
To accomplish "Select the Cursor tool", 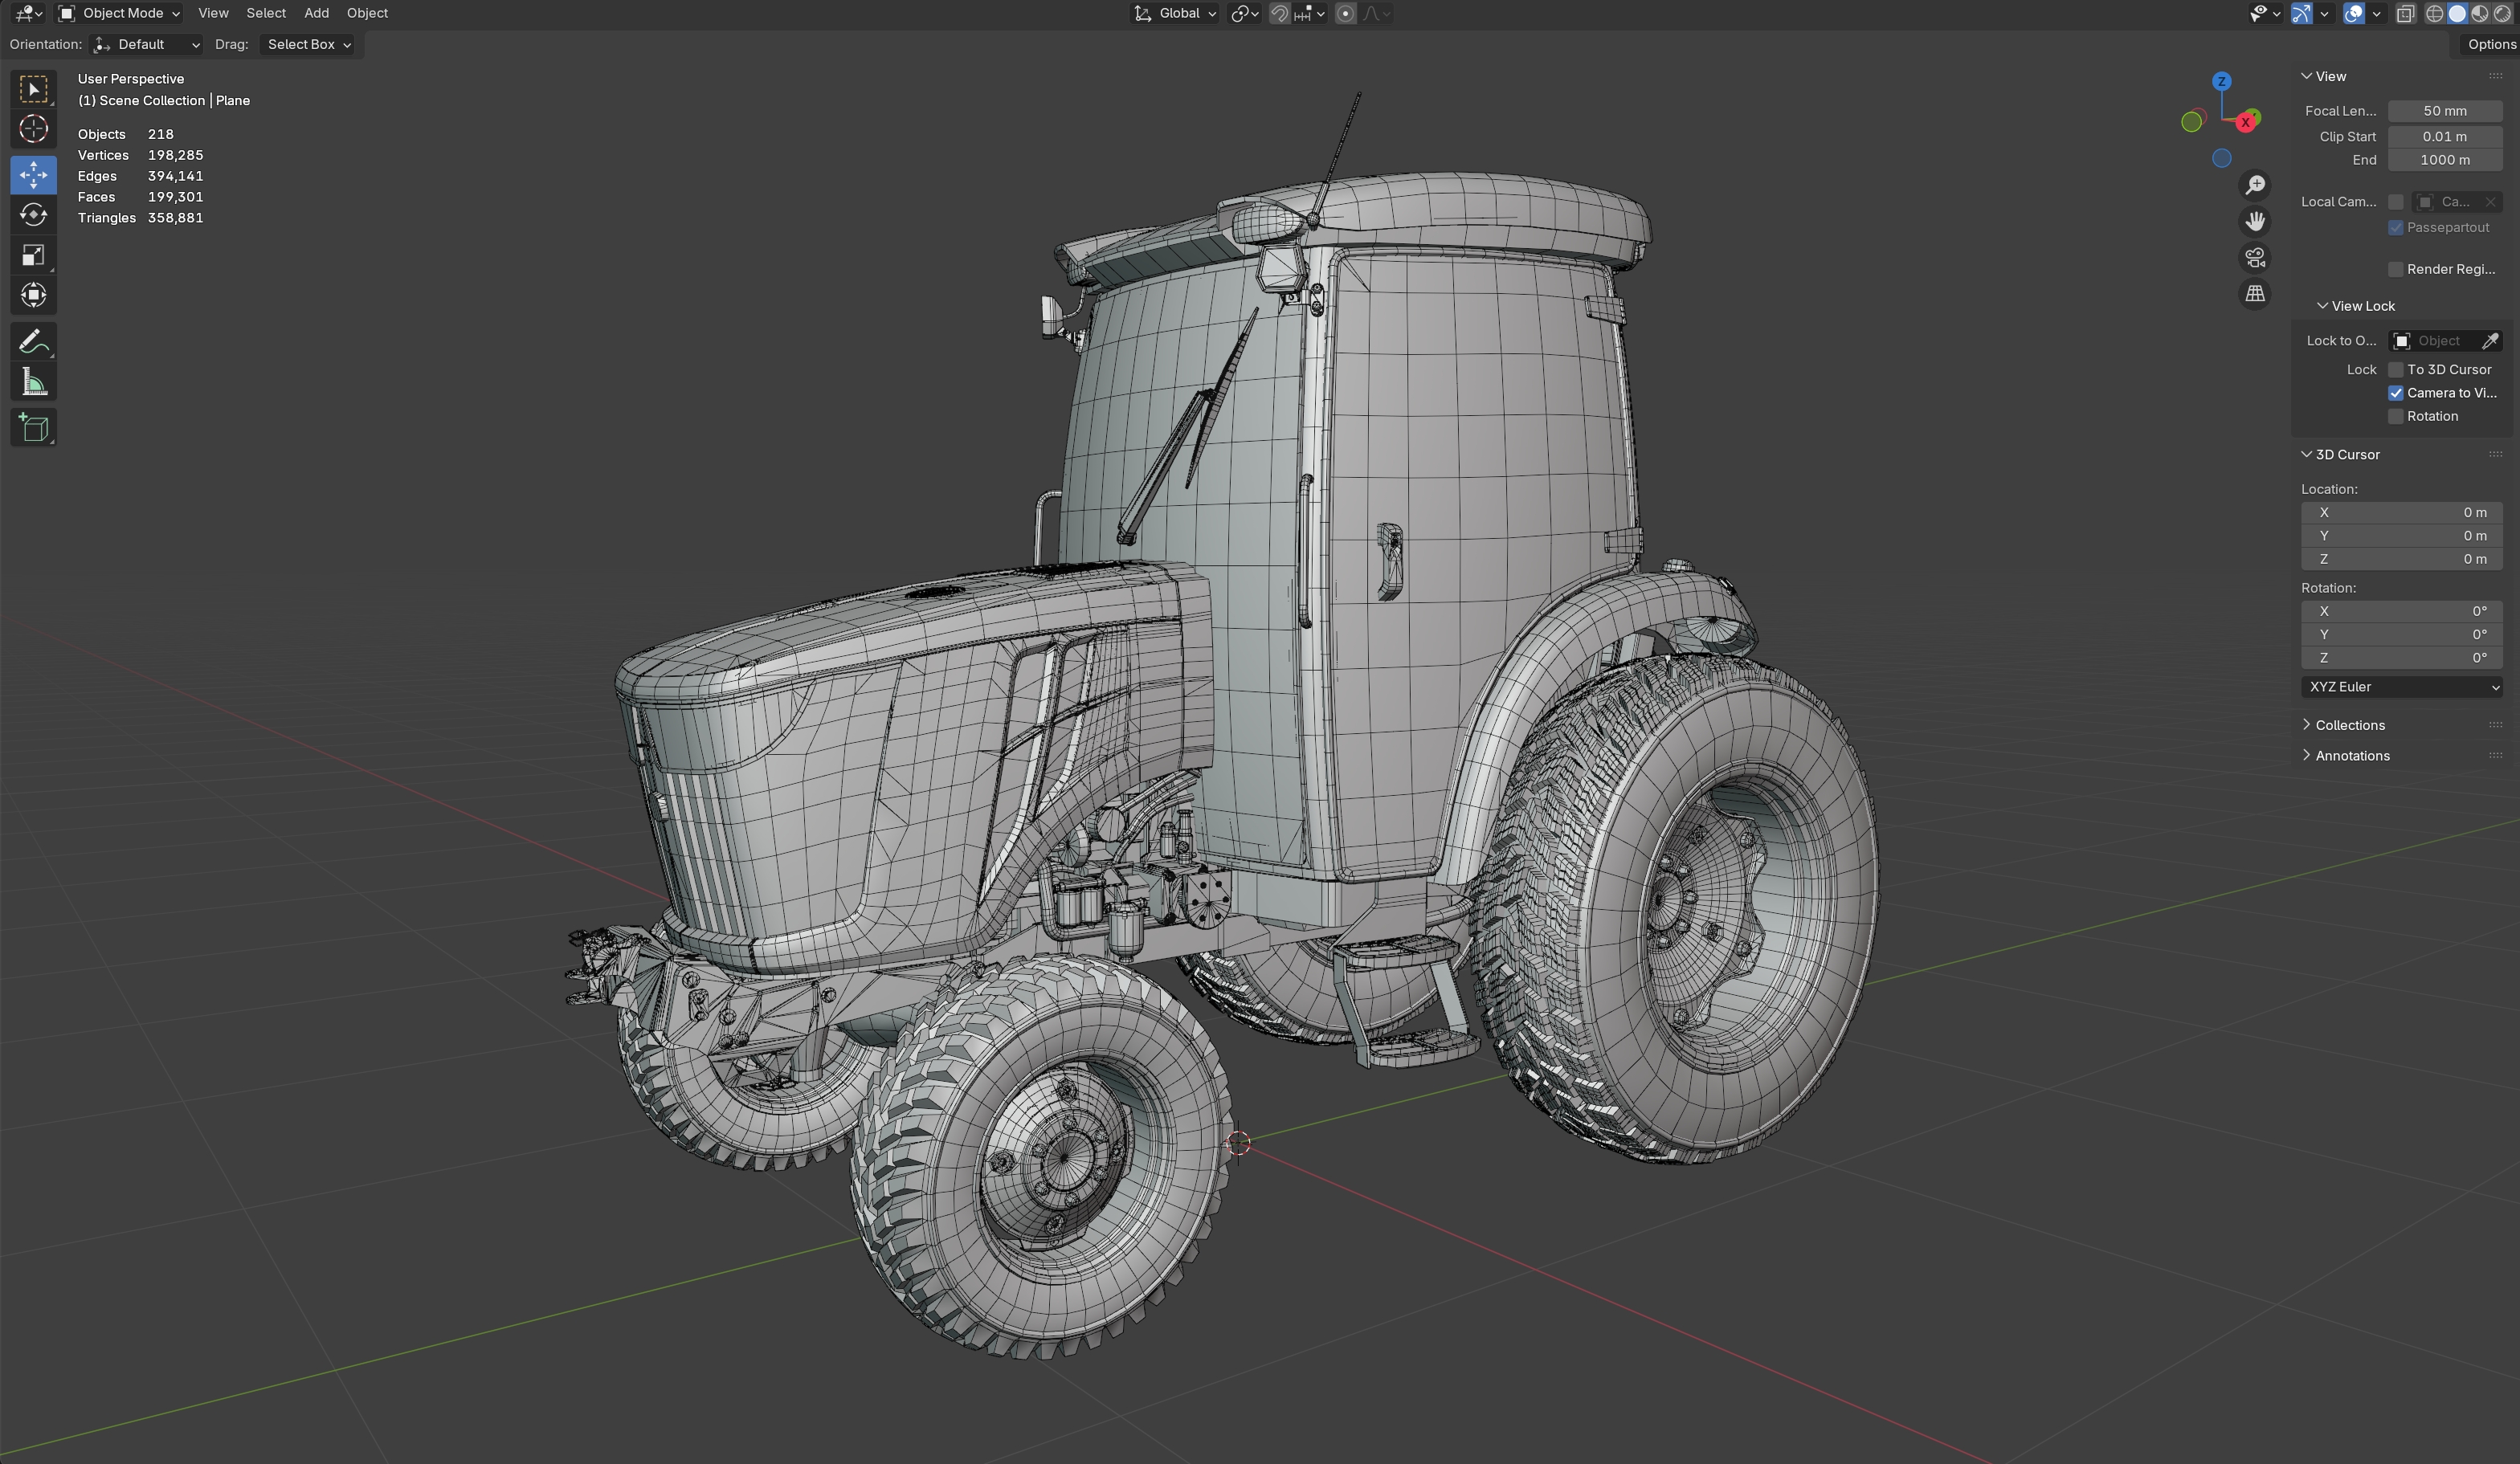I will pyautogui.click(x=33, y=130).
